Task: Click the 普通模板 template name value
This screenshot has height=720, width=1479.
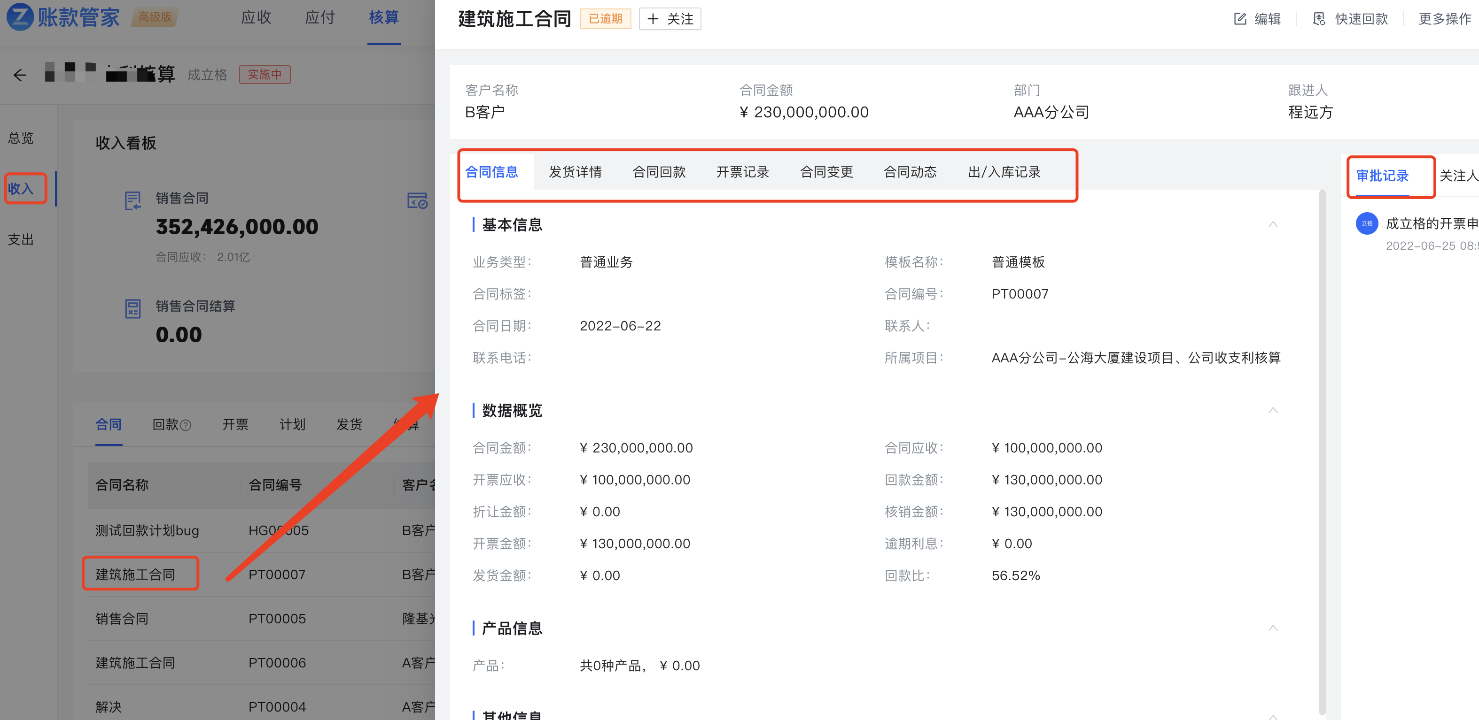Action: point(1018,263)
